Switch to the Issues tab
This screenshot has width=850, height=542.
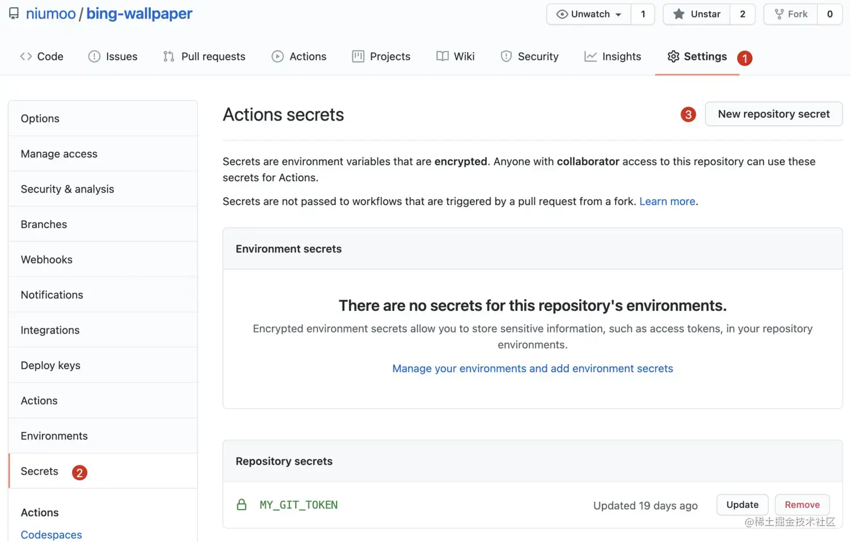click(113, 56)
